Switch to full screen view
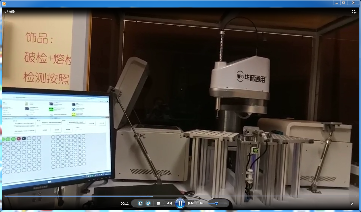The width and height of the screenshot is (361, 212). tap(352, 203)
